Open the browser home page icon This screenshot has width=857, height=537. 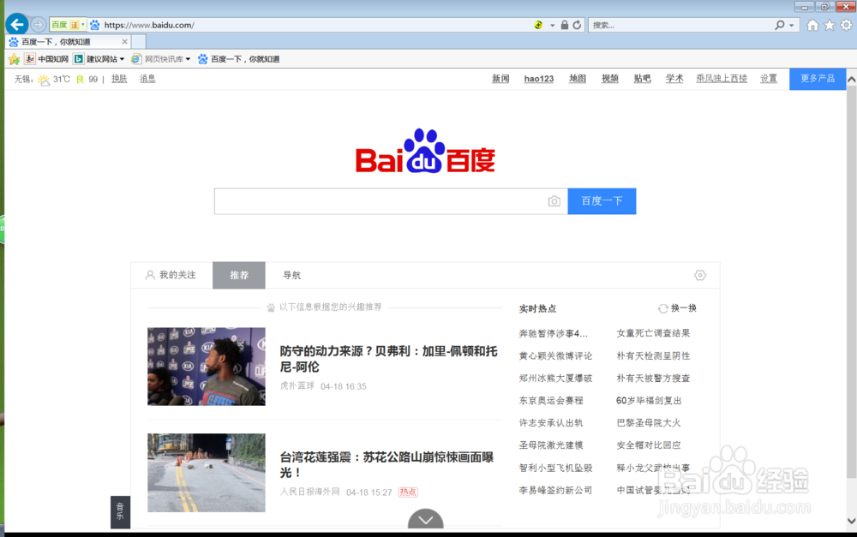point(812,25)
